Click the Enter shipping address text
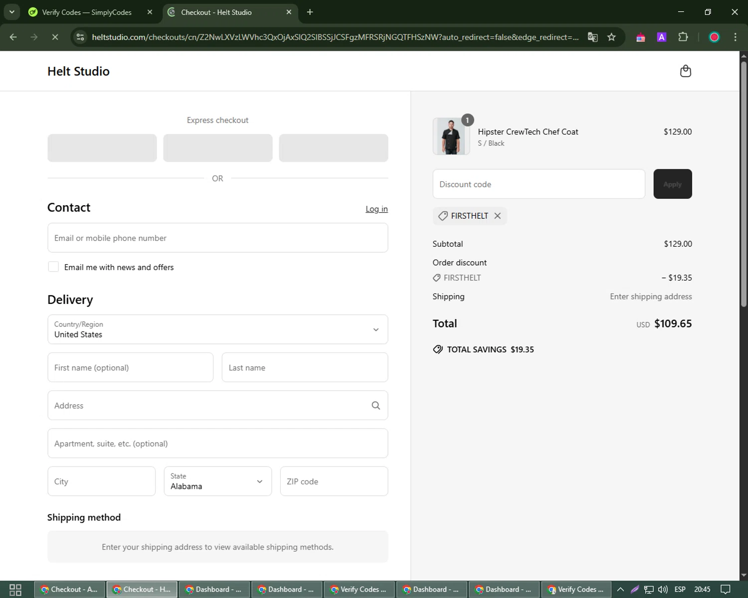This screenshot has height=598, width=748. point(651,297)
